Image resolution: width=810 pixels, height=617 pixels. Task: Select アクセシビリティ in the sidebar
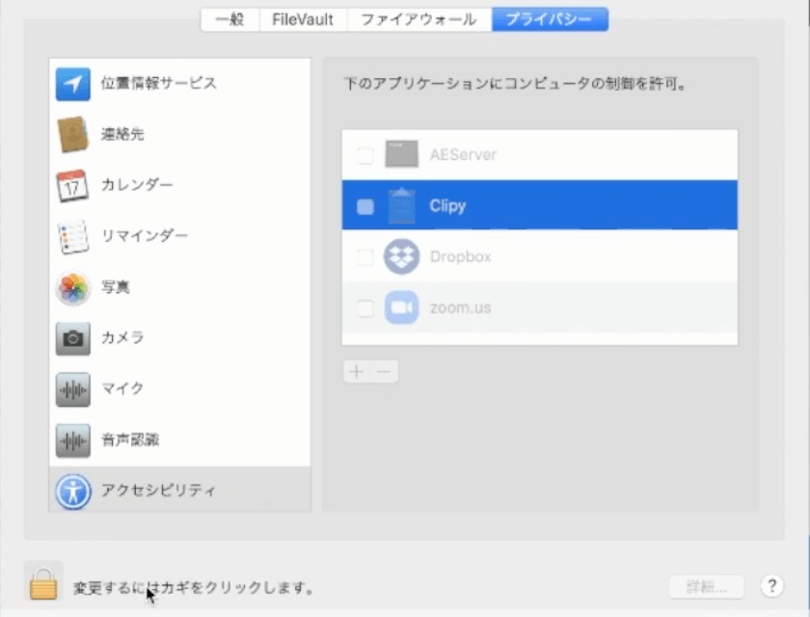pyautogui.click(x=179, y=490)
